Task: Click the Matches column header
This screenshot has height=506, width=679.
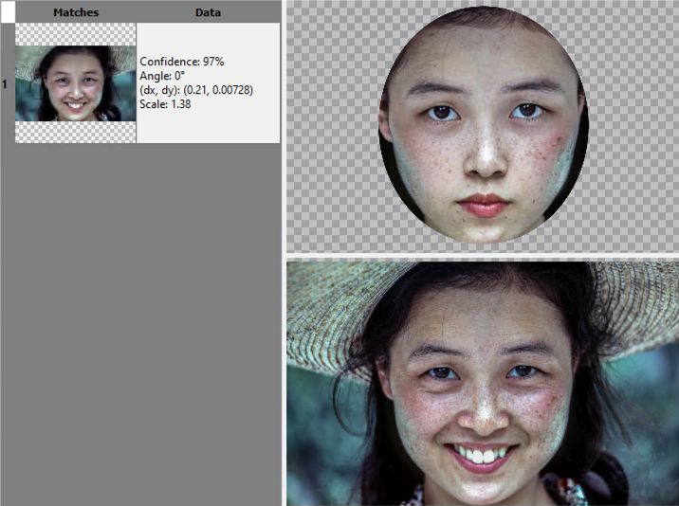Action: [x=75, y=12]
